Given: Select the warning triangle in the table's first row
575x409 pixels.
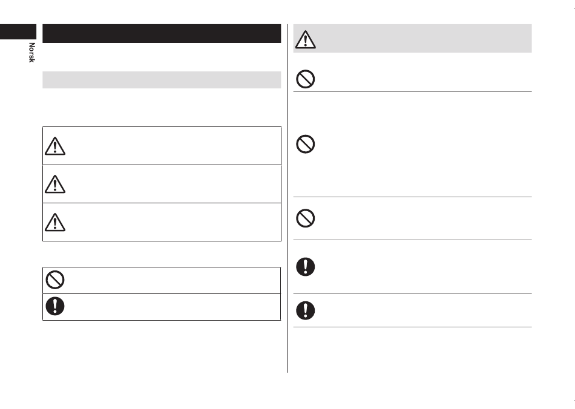Looking at the screenshot, I should click(x=55, y=146).
